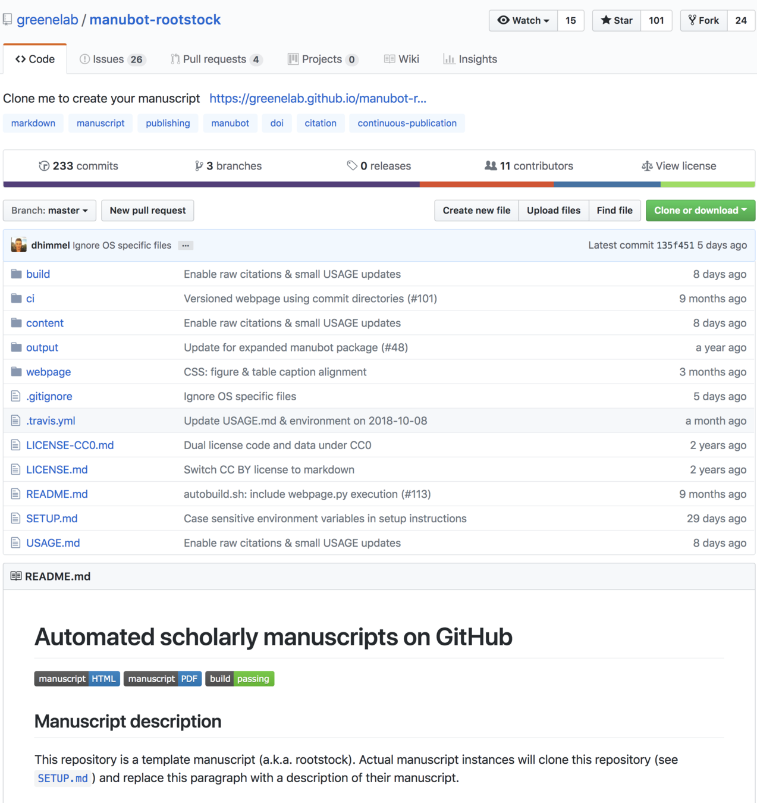Click the Insights bar-graph icon

click(x=449, y=59)
